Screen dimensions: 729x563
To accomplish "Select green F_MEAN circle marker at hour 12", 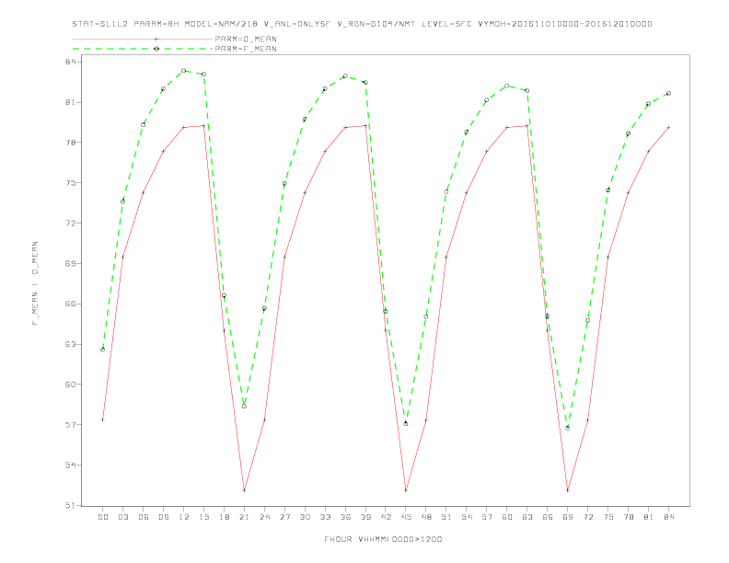I will tap(184, 71).
